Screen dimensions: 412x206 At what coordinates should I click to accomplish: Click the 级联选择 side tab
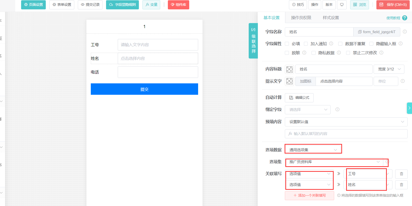253,41
